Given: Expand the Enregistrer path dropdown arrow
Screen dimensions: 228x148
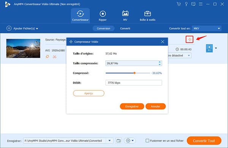Looking at the screenshot, I should (109, 140).
